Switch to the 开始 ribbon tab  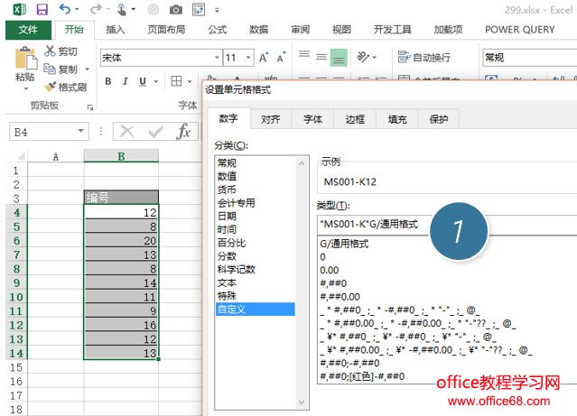click(74, 30)
